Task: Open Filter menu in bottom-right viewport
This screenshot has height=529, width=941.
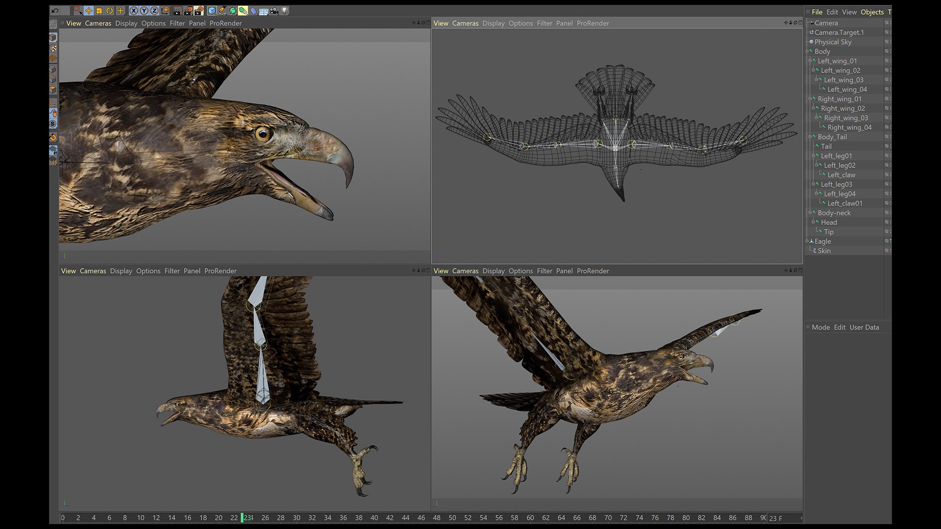Action: (544, 271)
